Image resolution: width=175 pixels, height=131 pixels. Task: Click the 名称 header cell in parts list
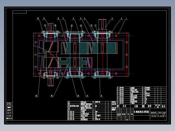click(136, 106)
